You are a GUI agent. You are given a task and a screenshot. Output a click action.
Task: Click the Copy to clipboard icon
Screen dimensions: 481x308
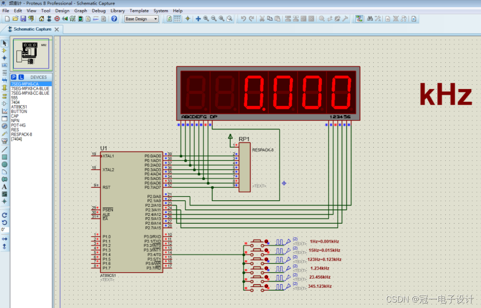click(x=270, y=19)
